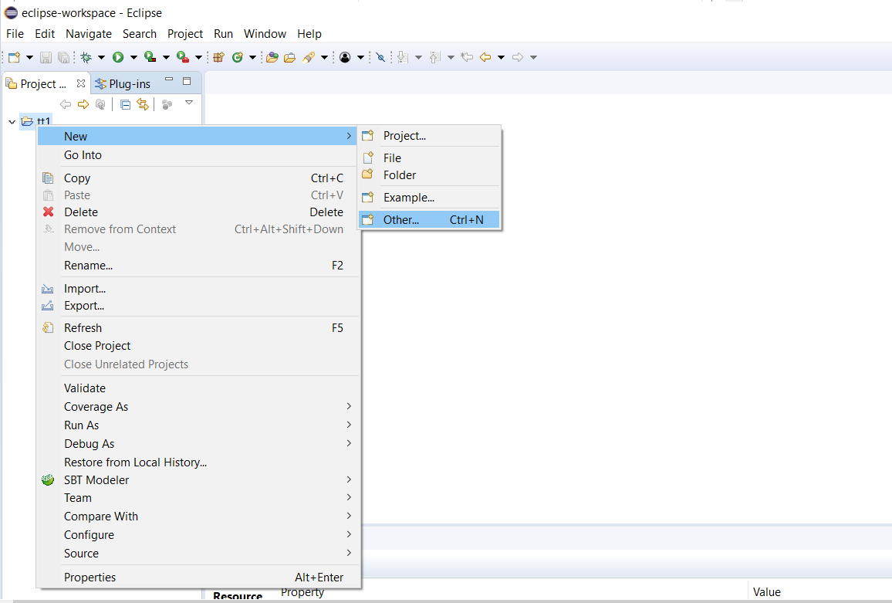Click the Open Type toolbar icon

tap(272, 57)
